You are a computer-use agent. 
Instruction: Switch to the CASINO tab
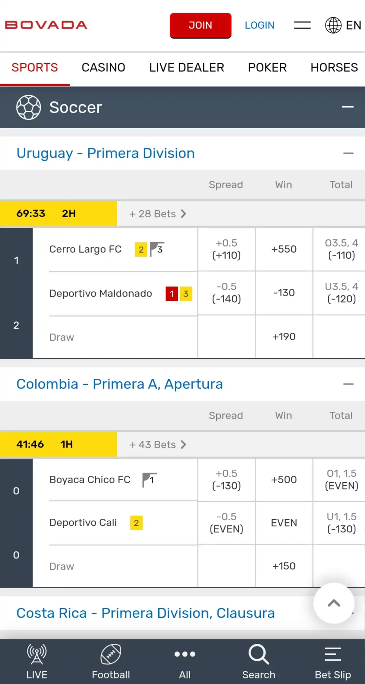103,68
